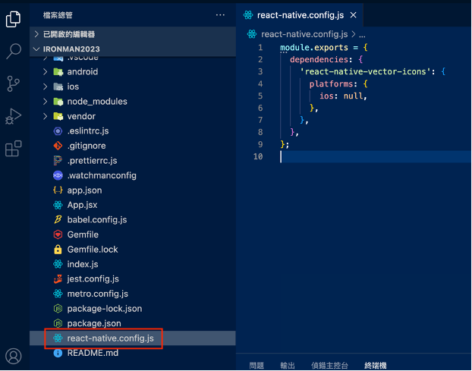Screen dimensions: 472x371
Task: Click the package-lock.json Node icon
Action: 58,309
